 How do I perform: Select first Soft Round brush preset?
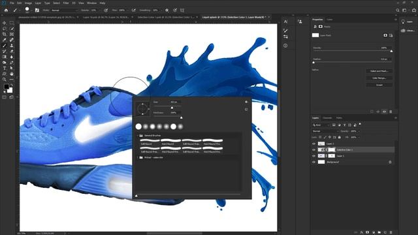pyautogui.click(x=150, y=142)
